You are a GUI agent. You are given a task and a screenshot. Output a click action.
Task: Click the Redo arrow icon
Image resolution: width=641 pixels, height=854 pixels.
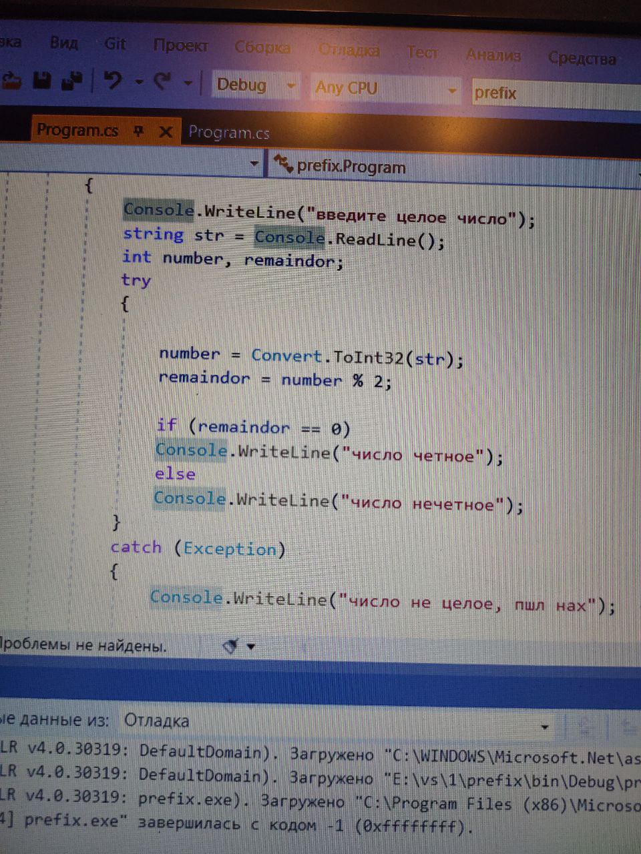[x=162, y=81]
